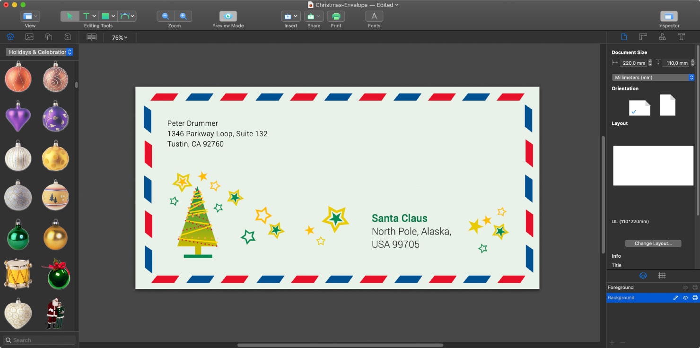Select the Santa Claus clipart thumbnail
The height and width of the screenshot is (348, 700).
(55, 313)
